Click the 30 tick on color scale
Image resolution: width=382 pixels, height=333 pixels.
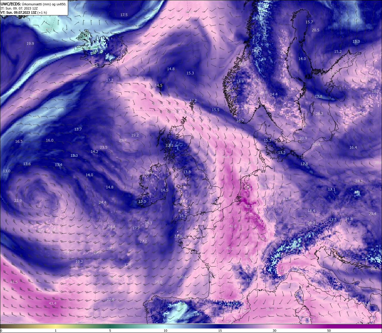pyautogui.click(x=274, y=331)
